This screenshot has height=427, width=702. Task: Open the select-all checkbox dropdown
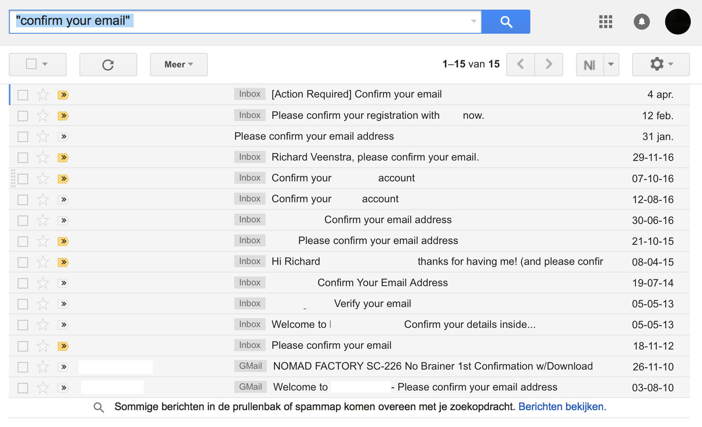coord(45,64)
